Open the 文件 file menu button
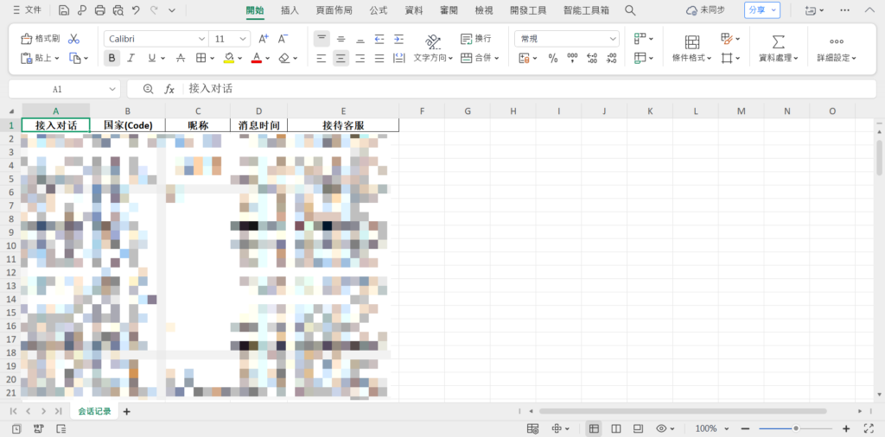The width and height of the screenshot is (885, 437). pyautogui.click(x=27, y=10)
